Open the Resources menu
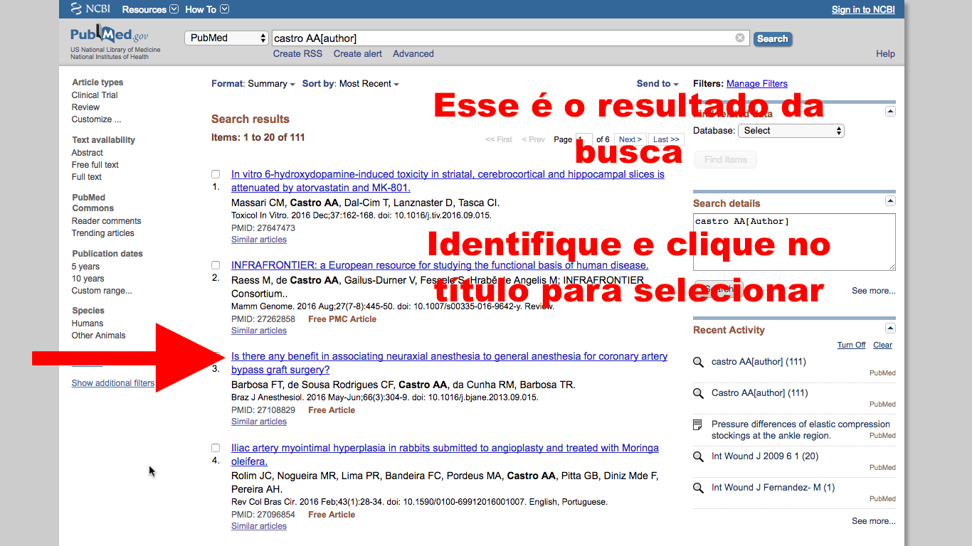Image resolution: width=972 pixels, height=546 pixels. point(149,9)
